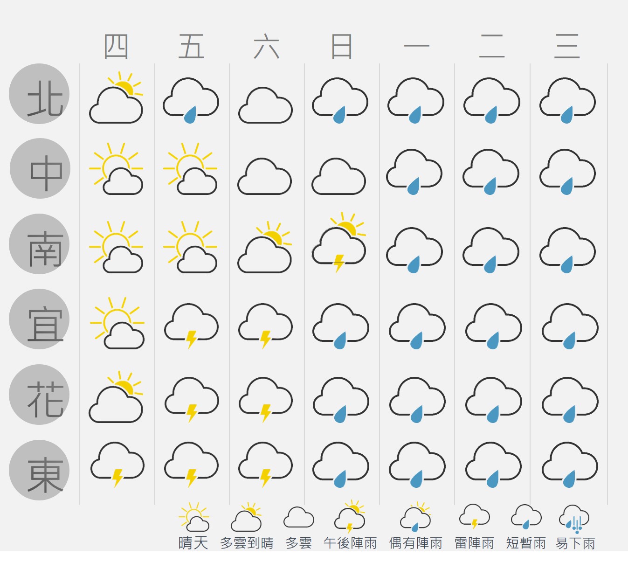
Task: Click Thursday's thunderstorm icon for 東
Action: pos(117,465)
